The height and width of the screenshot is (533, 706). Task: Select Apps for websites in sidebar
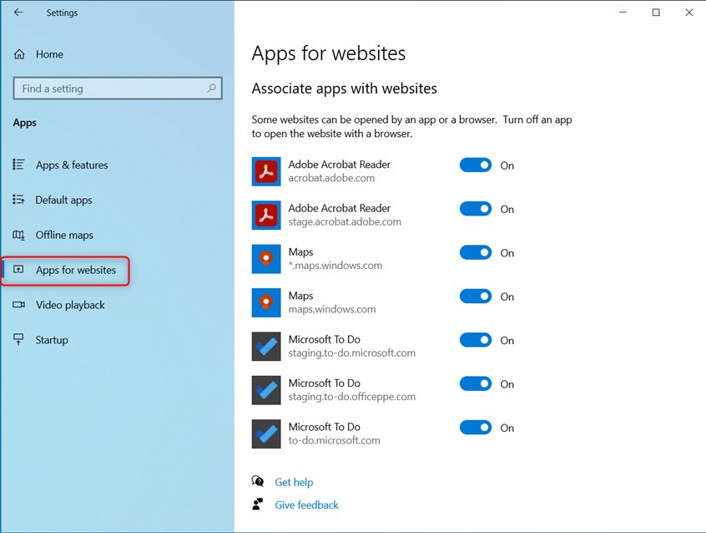76,270
